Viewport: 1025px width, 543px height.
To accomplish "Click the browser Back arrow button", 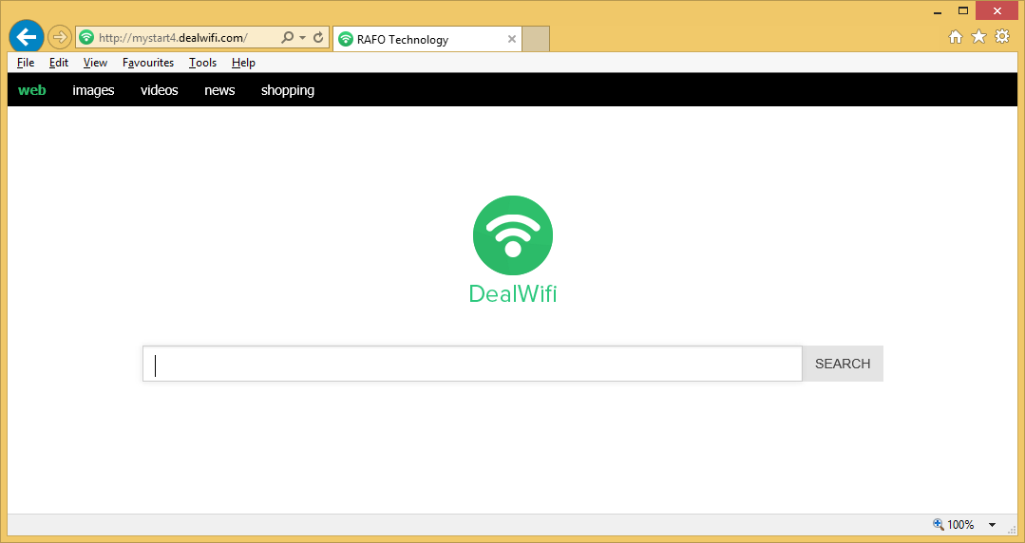I will (x=27, y=37).
